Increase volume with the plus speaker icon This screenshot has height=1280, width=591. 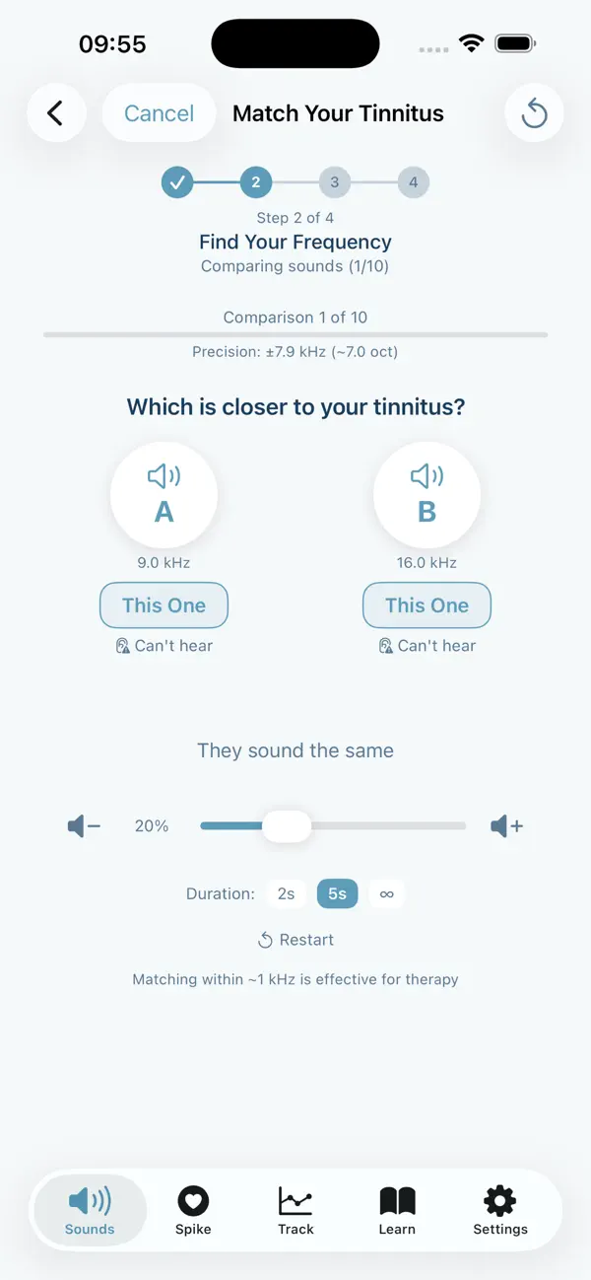pos(506,825)
